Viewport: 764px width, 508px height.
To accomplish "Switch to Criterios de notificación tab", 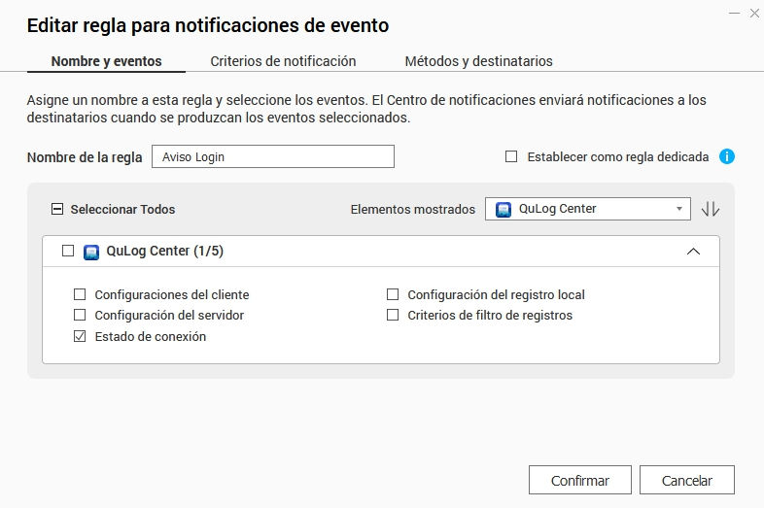I will click(283, 61).
